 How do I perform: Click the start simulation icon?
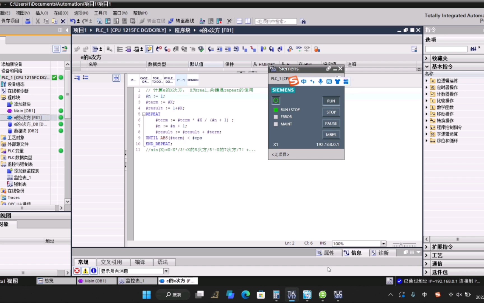pyautogui.click(x=125, y=21)
